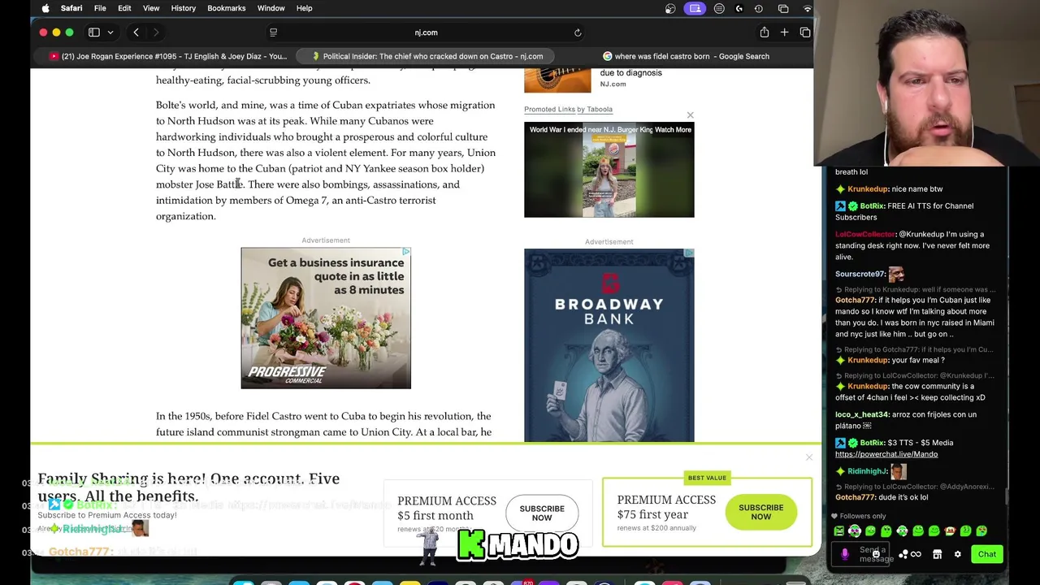Screen dimensions: 1040x585
Task: Open the Bookmarks menu
Action: pos(227,8)
